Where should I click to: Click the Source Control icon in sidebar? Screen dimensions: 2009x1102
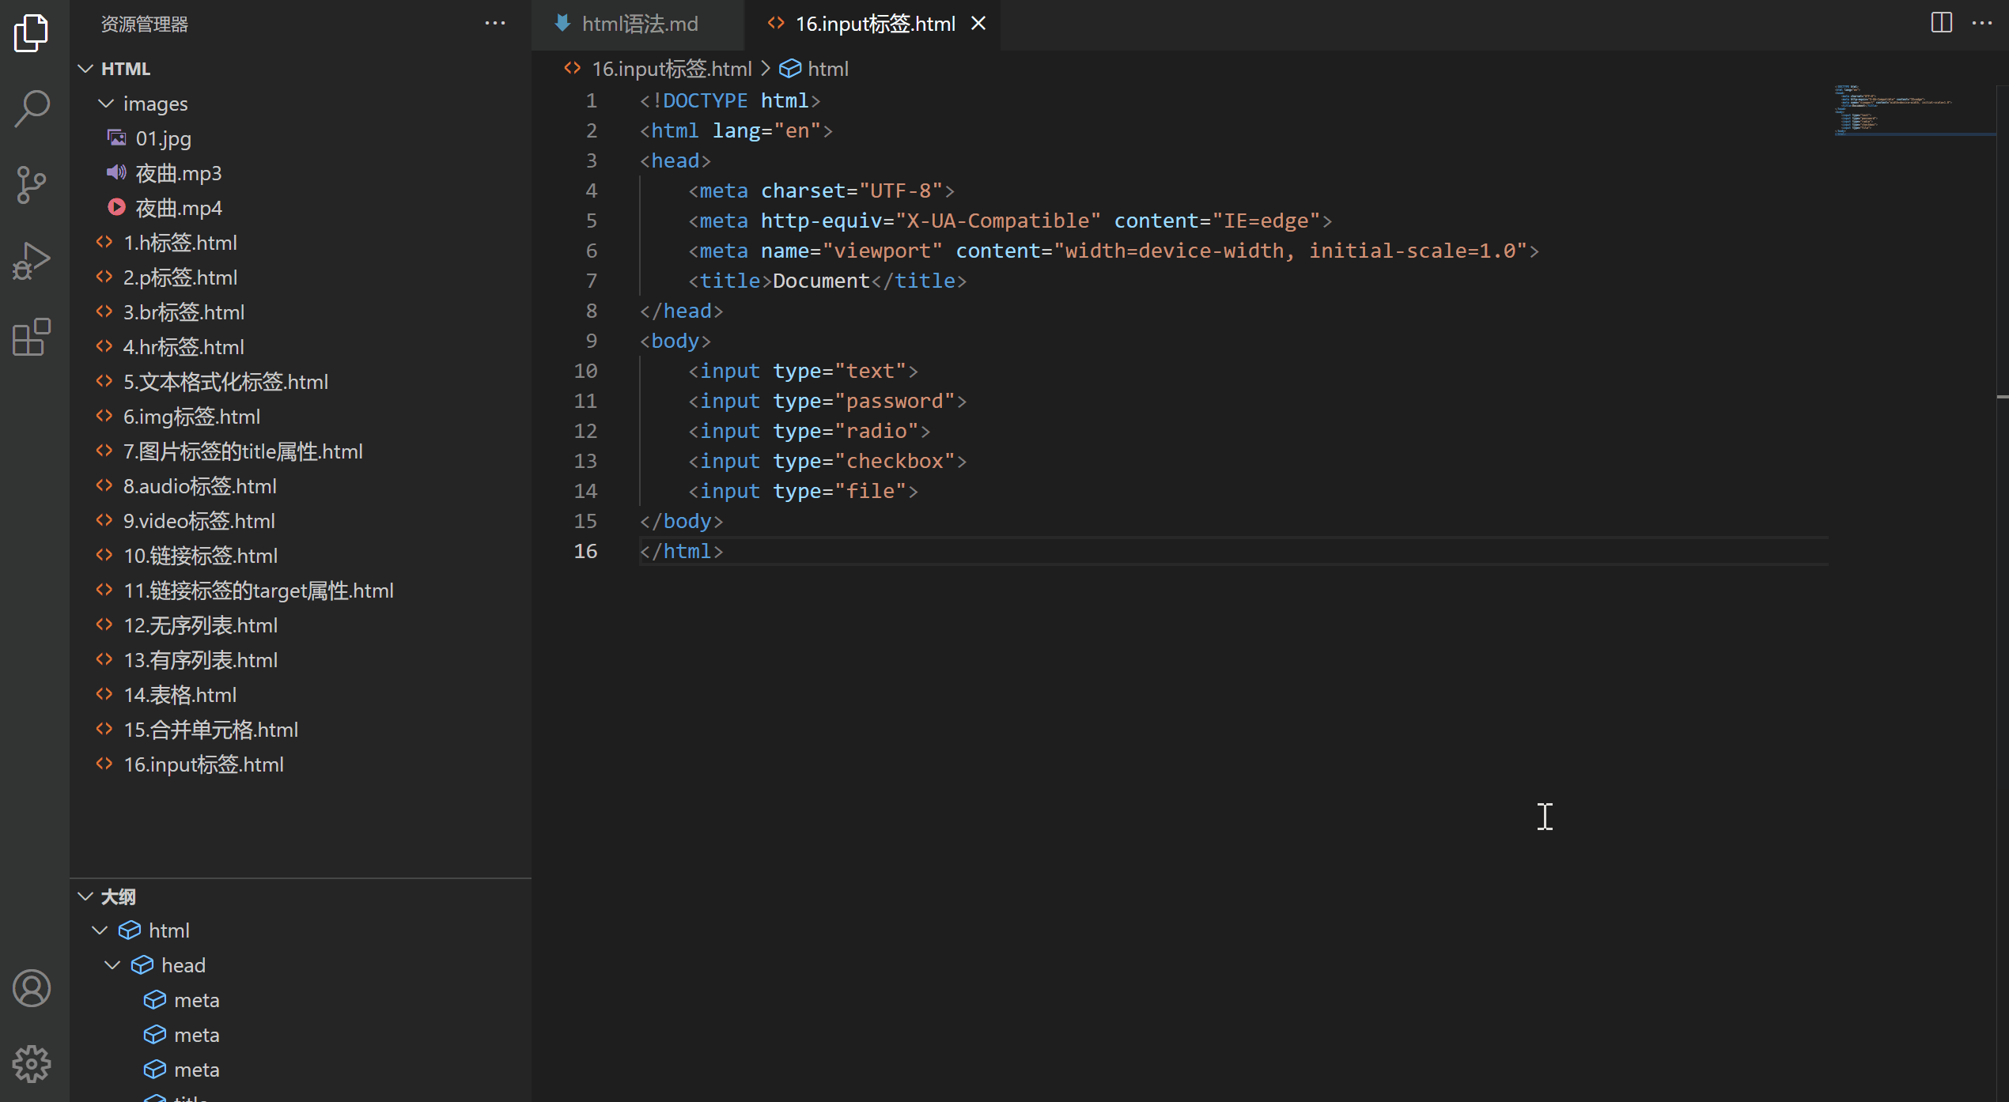tap(32, 183)
